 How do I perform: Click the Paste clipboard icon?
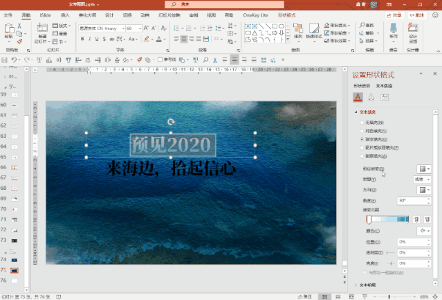9,28
